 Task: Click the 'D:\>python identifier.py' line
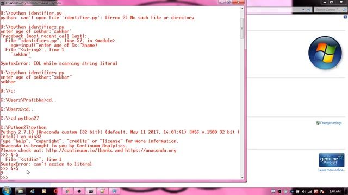31,13
